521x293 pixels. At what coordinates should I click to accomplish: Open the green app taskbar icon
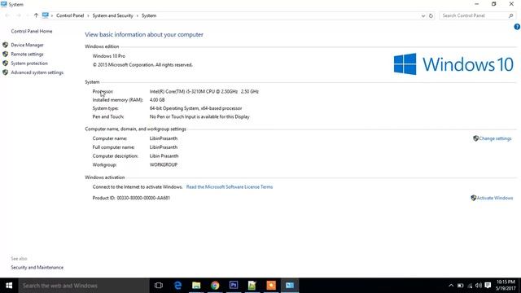pyautogui.click(x=252, y=286)
